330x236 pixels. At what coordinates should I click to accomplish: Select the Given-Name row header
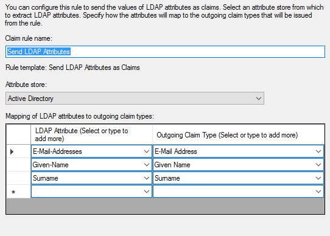[18, 165]
